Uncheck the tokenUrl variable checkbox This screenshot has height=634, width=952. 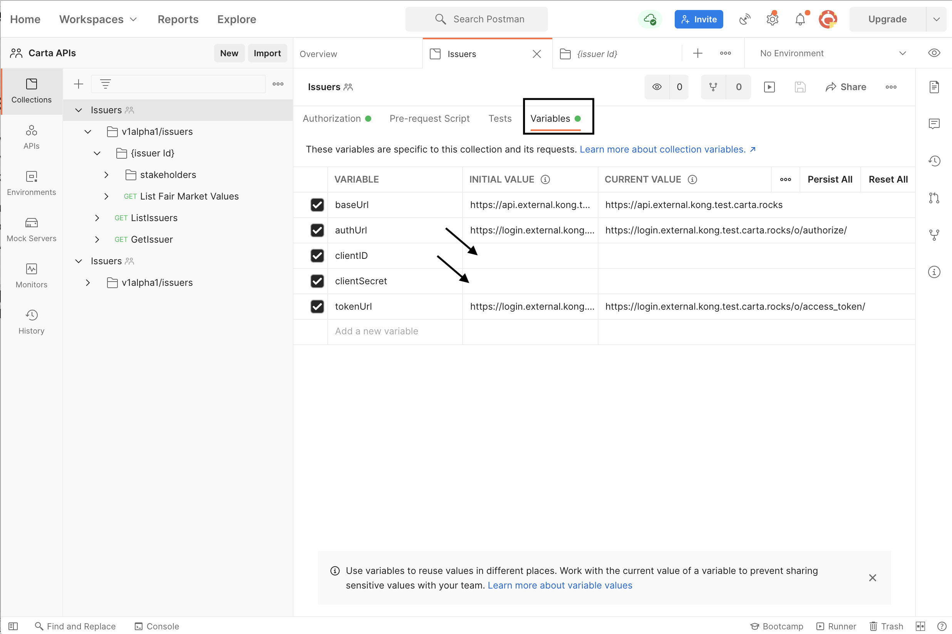[x=317, y=307]
